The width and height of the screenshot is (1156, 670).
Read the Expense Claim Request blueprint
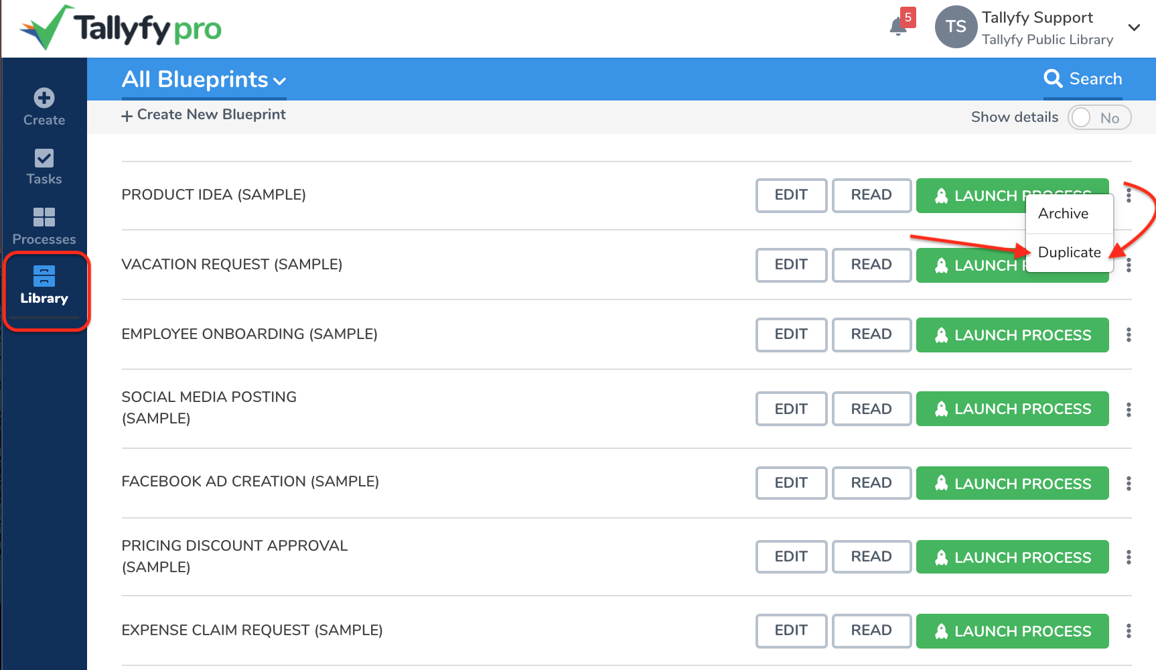click(871, 630)
